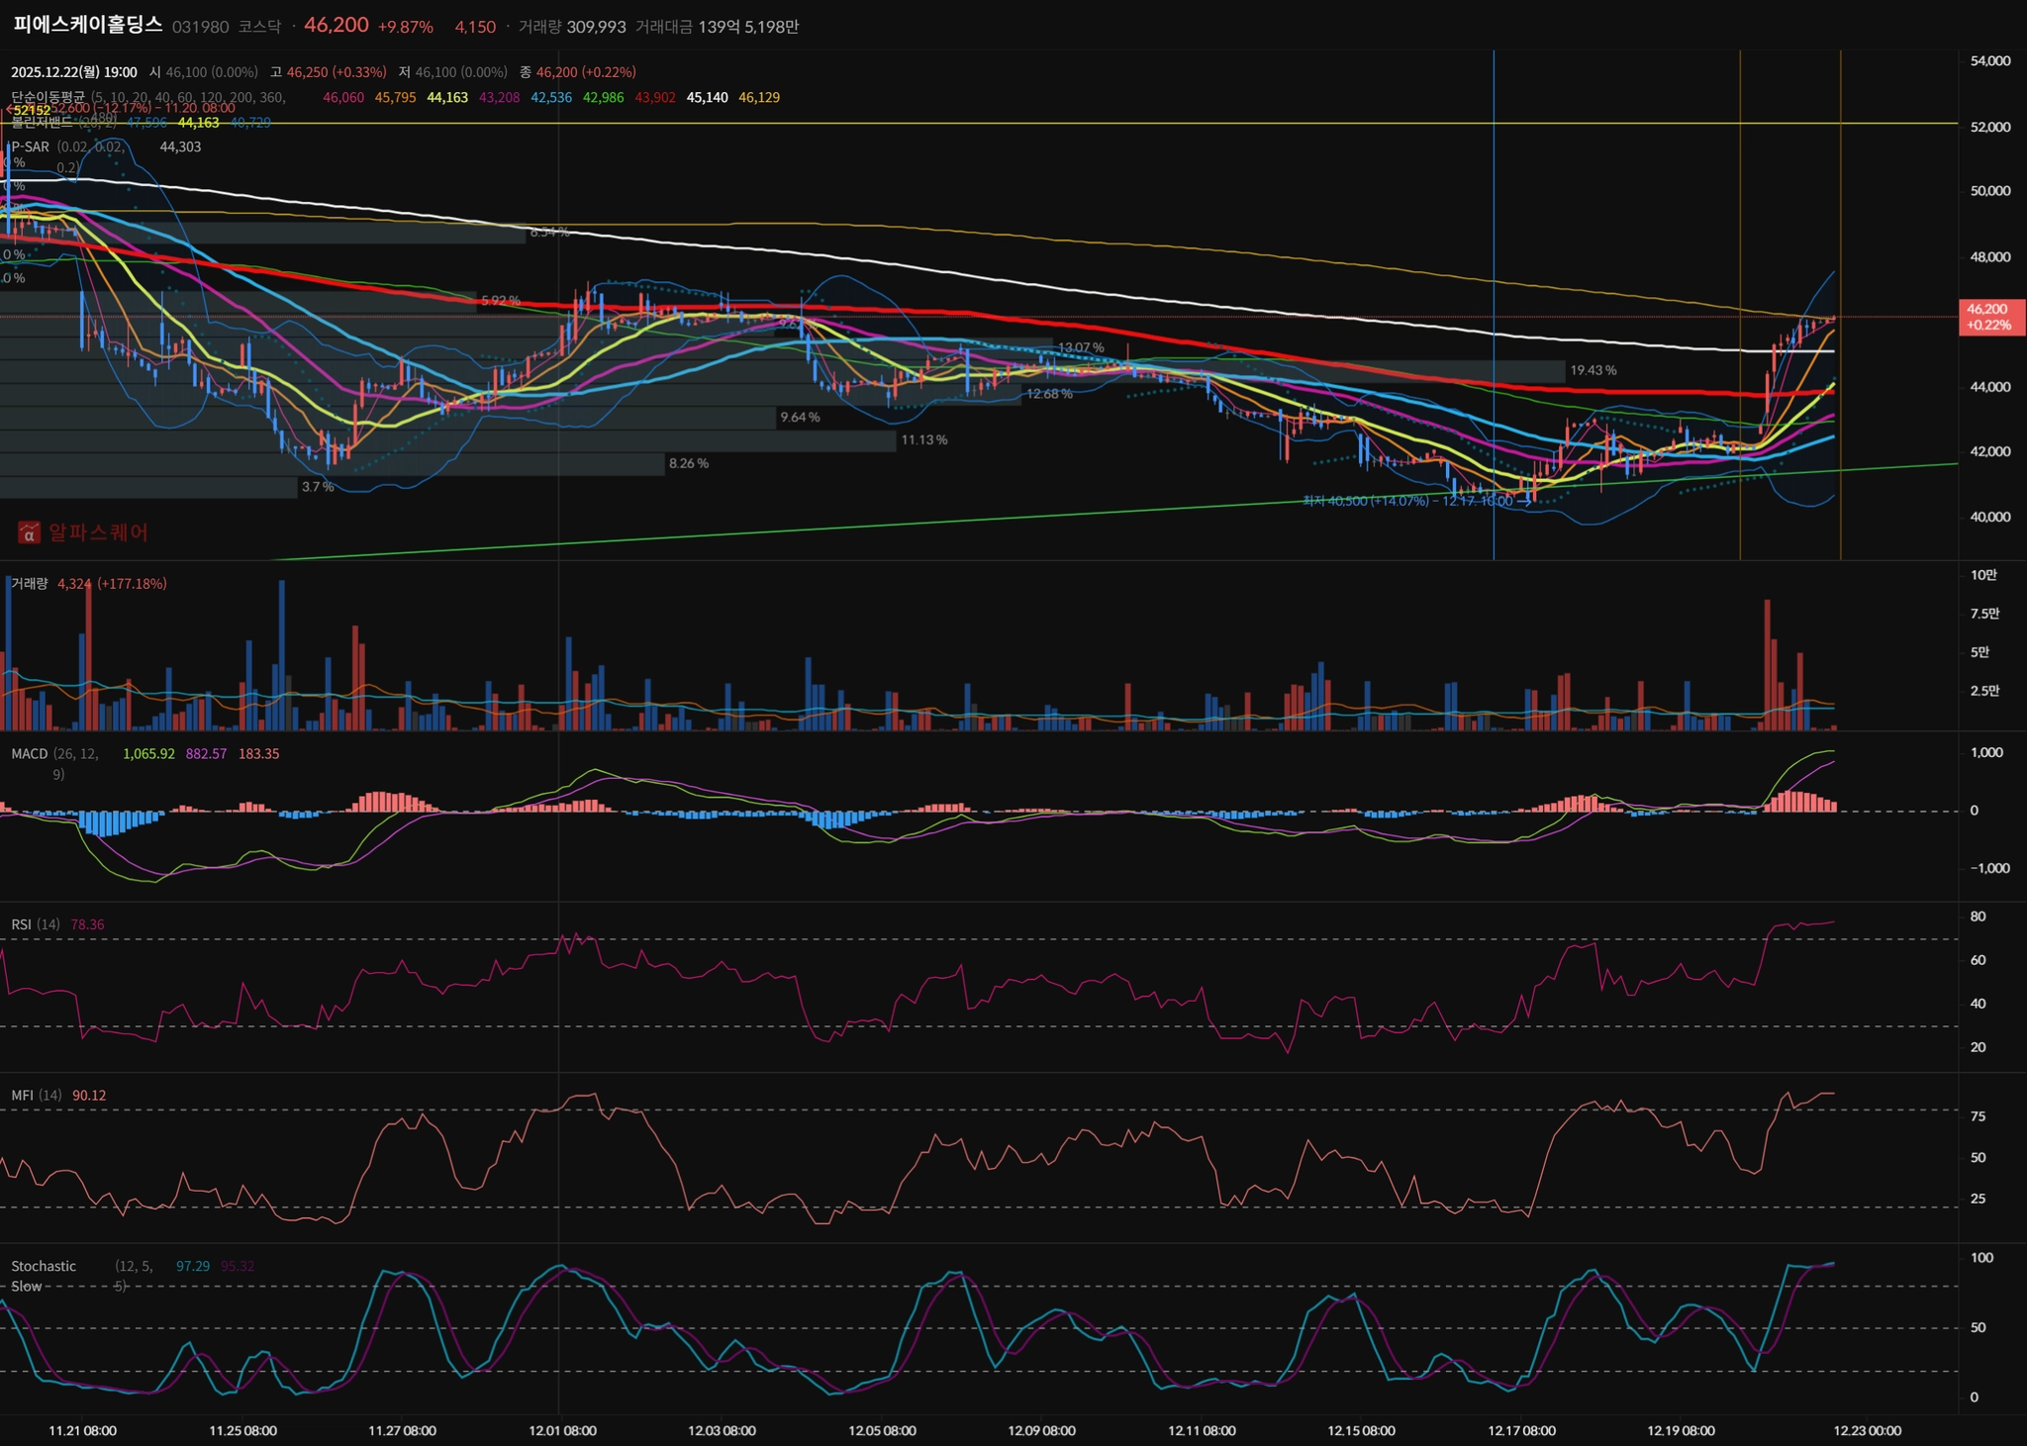This screenshot has width=2027, height=1446.
Task: Click the 48,000 price axis label
Action: point(1989,257)
